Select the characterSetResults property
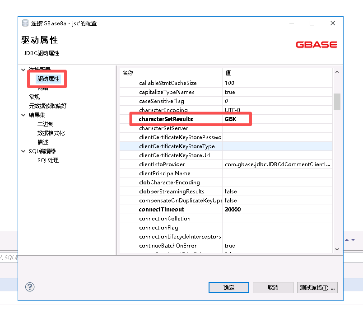 (x=166, y=119)
